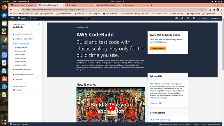The image size is (224, 126).
Task: Open the kickresume bookmark
Action: pos(127,14)
